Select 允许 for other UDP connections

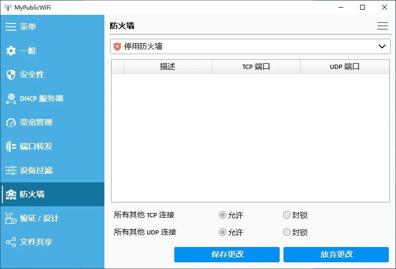coord(222,232)
